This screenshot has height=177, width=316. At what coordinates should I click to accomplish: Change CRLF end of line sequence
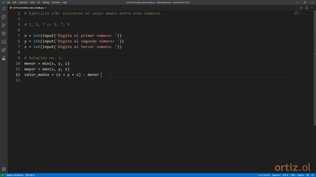[x=293, y=175]
